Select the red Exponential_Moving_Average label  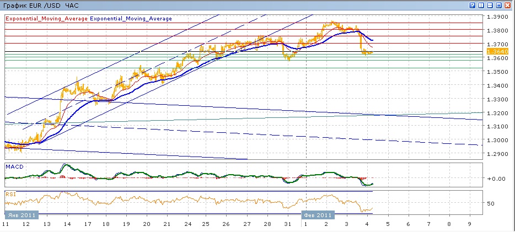coord(47,19)
